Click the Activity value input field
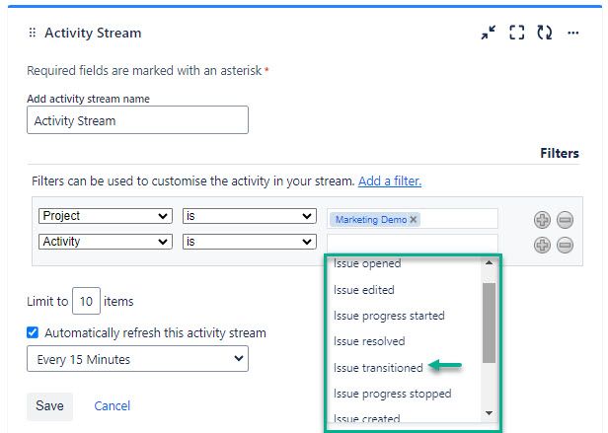 coord(413,244)
